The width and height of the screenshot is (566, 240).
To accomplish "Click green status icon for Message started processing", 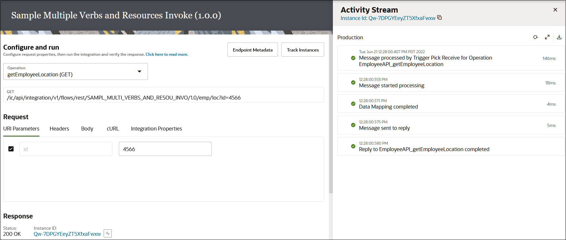I will (353, 82).
